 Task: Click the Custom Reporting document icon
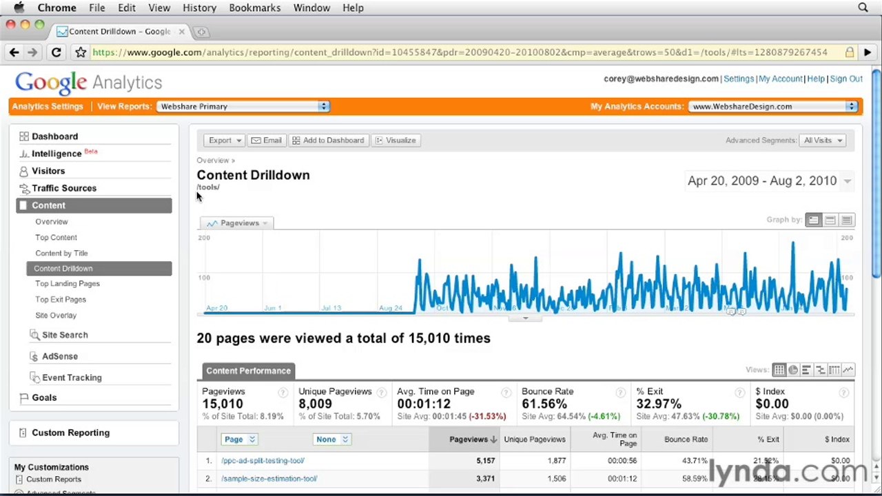pos(23,433)
